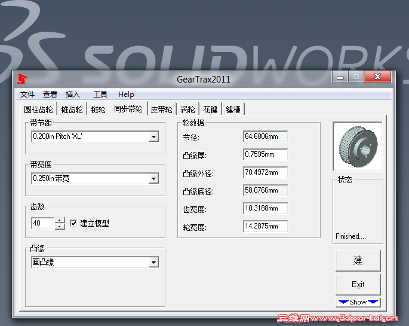Click the 齿宽度 value field 10.3188mm

click(x=265, y=208)
